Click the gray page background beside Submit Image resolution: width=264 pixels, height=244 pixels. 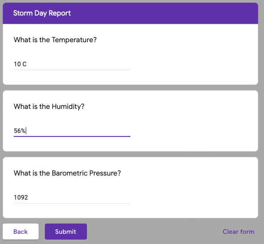click(x=152, y=232)
